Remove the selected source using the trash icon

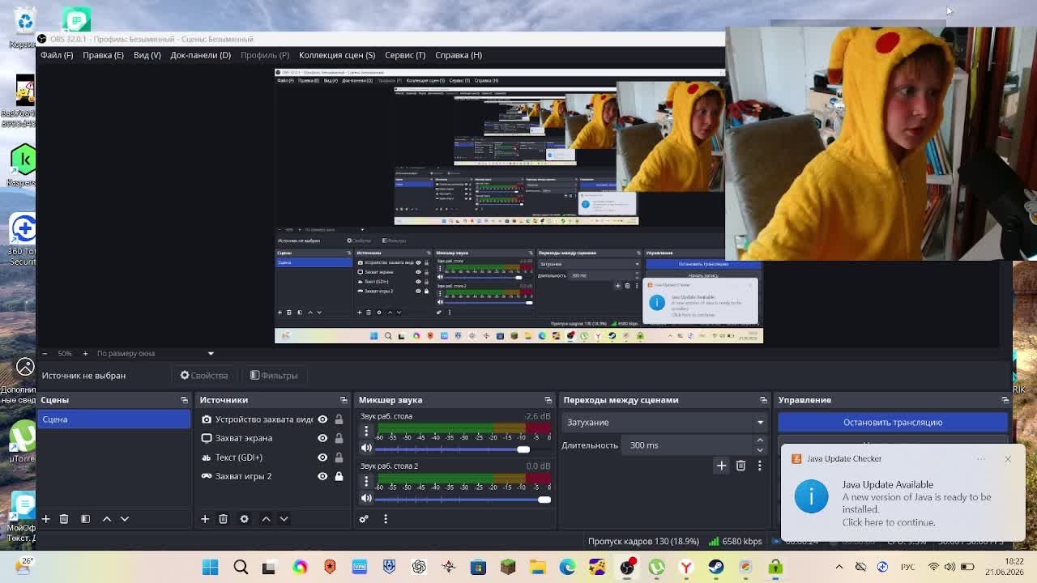pos(223,519)
